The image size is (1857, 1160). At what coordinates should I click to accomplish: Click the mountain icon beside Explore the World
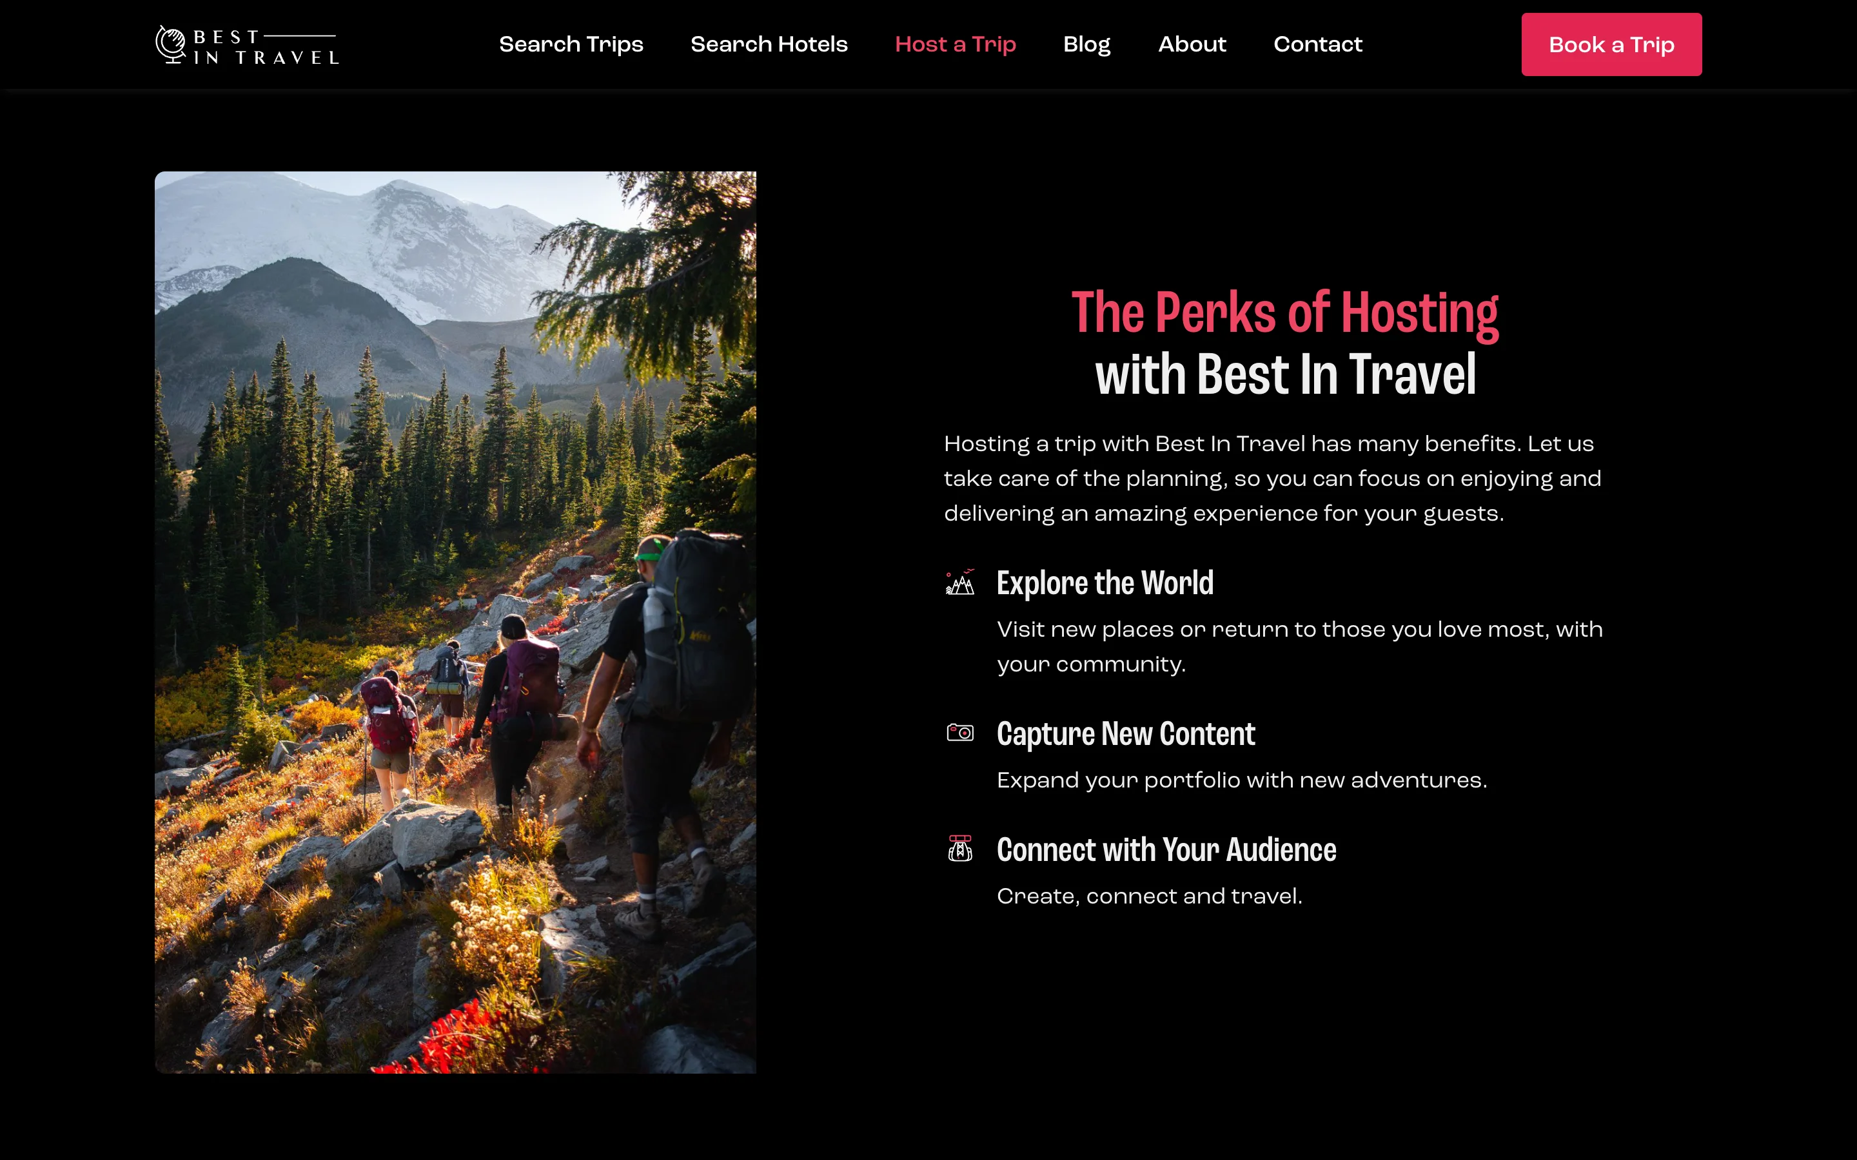[960, 583]
